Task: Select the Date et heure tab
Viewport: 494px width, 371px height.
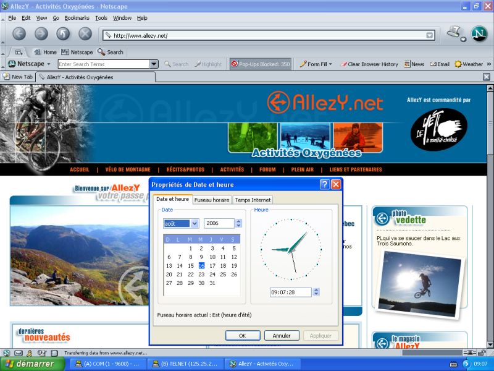Action: (172, 199)
